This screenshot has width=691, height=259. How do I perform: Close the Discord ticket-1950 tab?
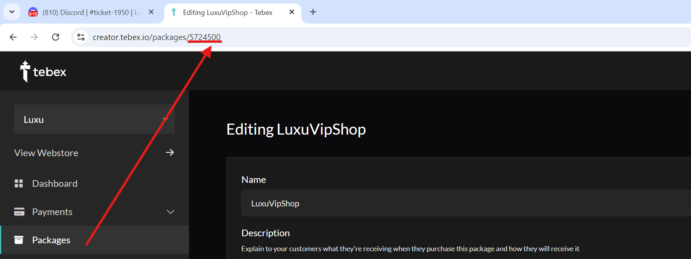pos(151,12)
